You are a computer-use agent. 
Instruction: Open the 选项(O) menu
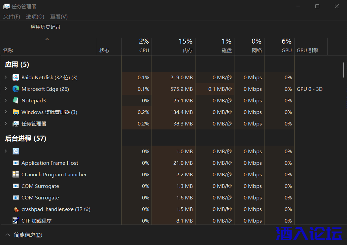(35, 17)
